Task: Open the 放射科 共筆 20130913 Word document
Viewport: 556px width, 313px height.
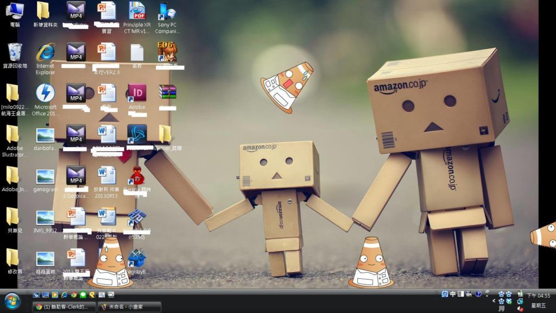Action: coord(106,183)
